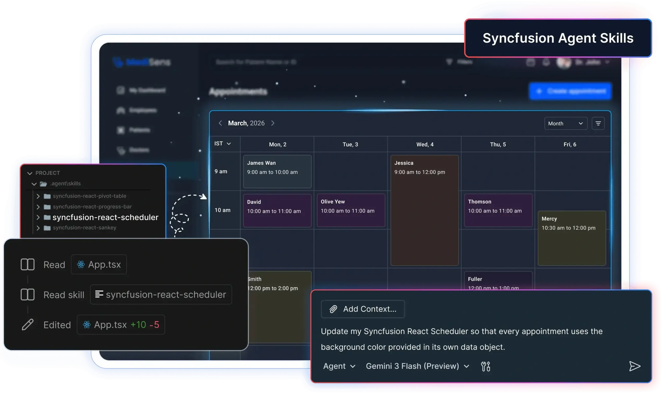Open My Dashboard in the sidebar
This screenshot has height=399, width=668.
(x=141, y=90)
